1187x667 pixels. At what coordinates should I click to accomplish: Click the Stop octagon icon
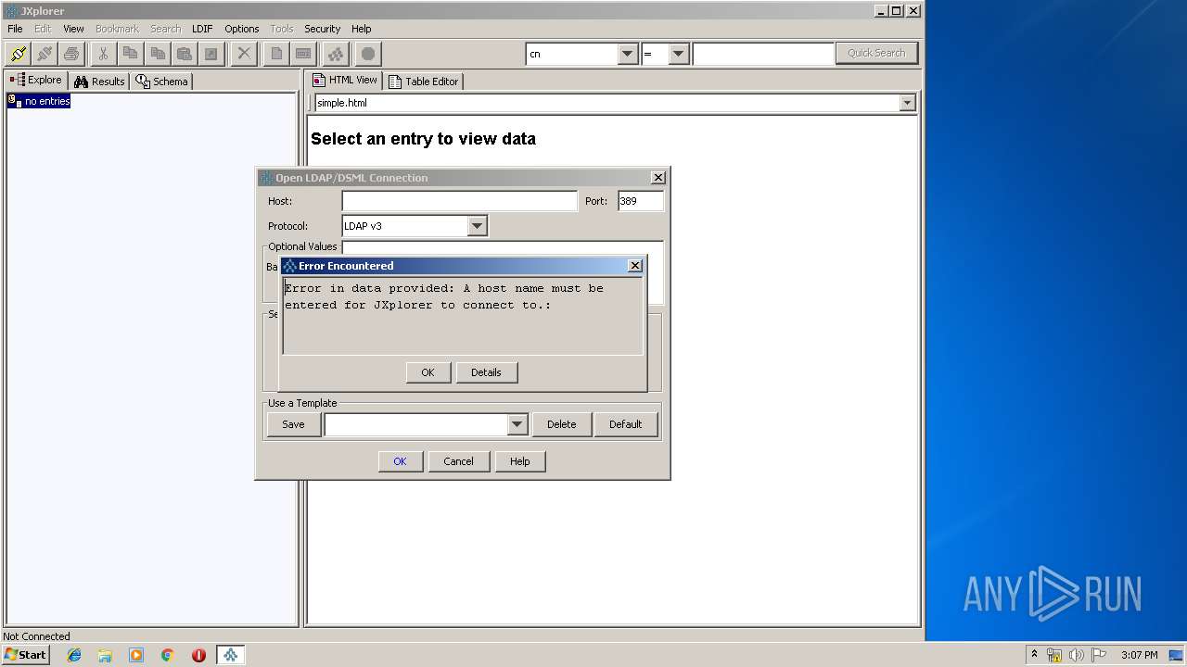click(368, 54)
